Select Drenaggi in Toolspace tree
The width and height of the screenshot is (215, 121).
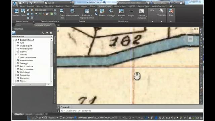[24, 64]
